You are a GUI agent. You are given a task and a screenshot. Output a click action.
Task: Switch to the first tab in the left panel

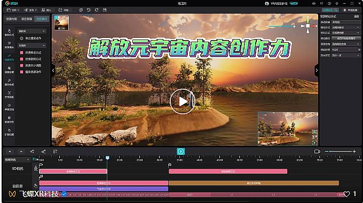coord(12,19)
